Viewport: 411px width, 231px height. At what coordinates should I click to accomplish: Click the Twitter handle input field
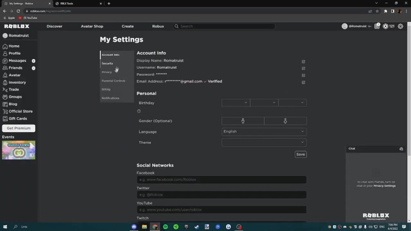click(x=222, y=195)
